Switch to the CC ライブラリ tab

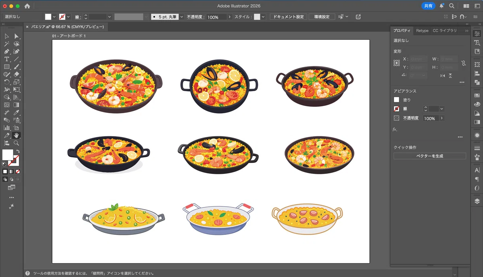[445, 31]
